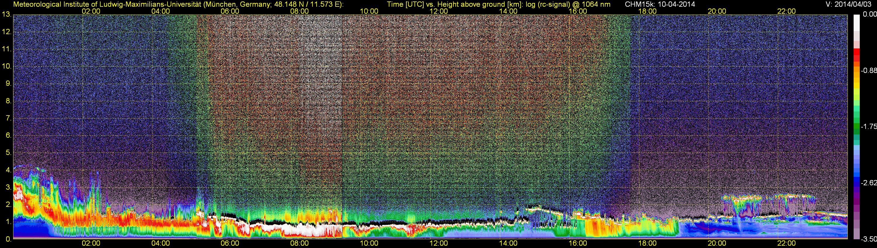Click the 04:00 label on the top time axis
The height and width of the screenshot is (248, 877).
tap(160, 11)
